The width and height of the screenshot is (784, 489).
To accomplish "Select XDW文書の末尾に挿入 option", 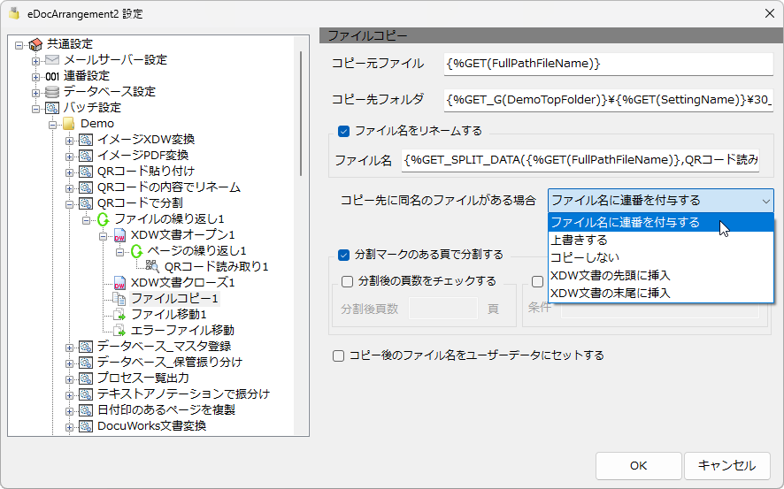I will point(660,294).
